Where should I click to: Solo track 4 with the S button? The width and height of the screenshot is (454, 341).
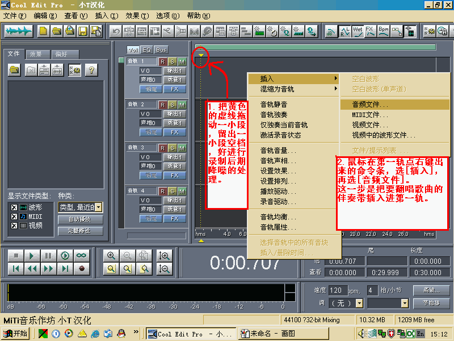click(x=173, y=192)
